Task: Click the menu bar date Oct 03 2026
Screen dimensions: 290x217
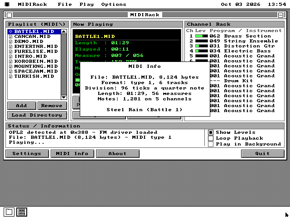Action: (x=241, y=4)
